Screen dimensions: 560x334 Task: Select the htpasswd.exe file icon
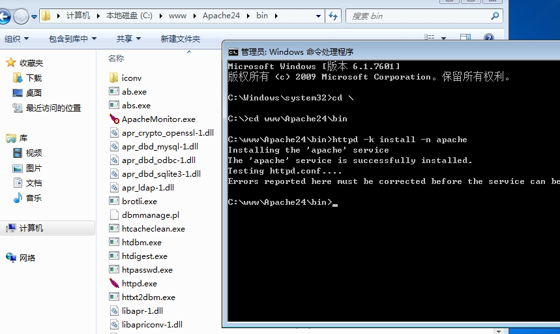coord(114,269)
